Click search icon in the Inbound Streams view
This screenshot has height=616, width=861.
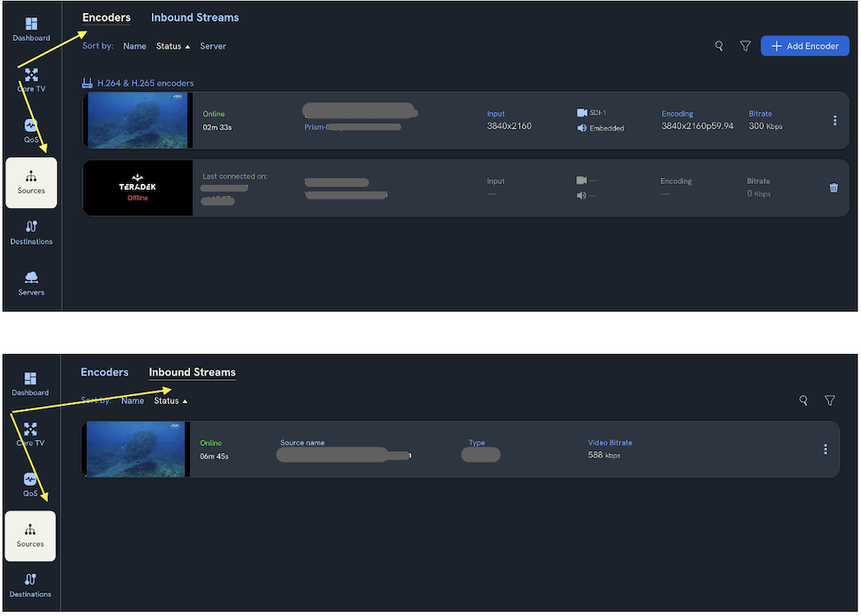pos(804,401)
